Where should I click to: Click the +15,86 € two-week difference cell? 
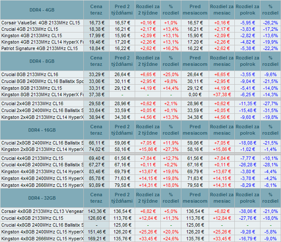click(x=148, y=149)
